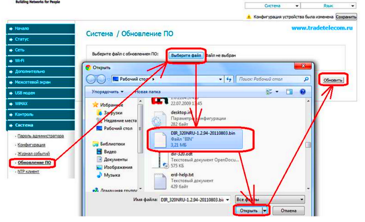Click the Открыть button
365x222 pixels.
tap(248, 211)
